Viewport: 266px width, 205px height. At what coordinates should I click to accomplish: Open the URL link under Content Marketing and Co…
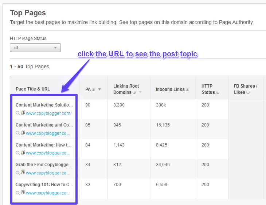48,133
